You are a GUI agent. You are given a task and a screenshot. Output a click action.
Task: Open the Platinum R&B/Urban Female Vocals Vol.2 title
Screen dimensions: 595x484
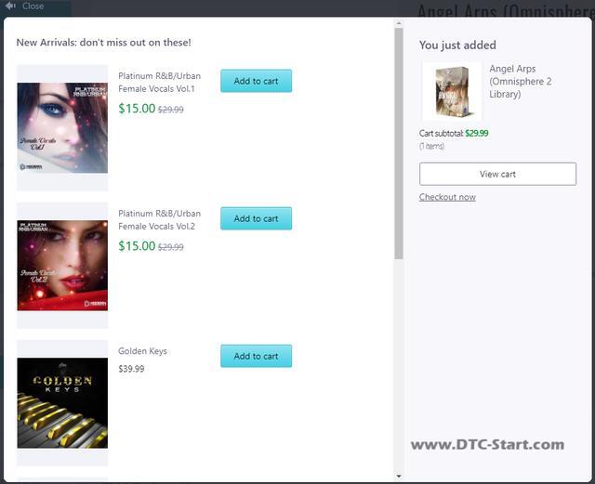tap(159, 220)
